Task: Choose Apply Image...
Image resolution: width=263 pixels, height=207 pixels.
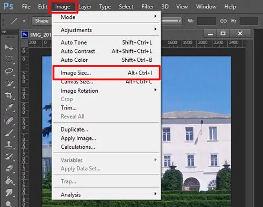Action: tap(106, 138)
